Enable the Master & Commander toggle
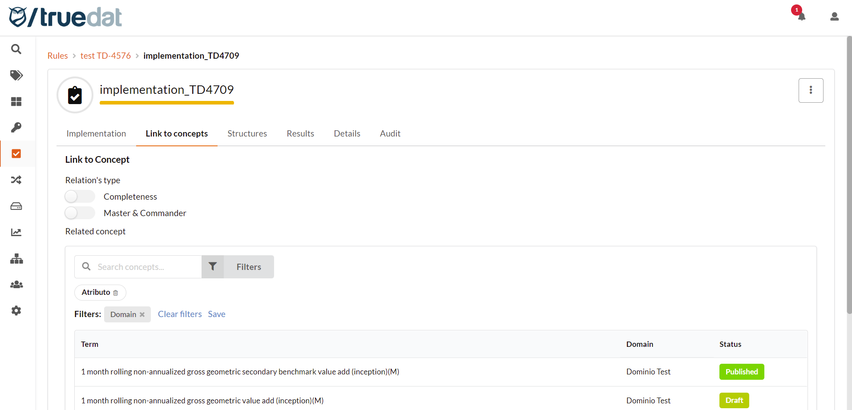Viewport: 852px width, 410px height. point(80,213)
